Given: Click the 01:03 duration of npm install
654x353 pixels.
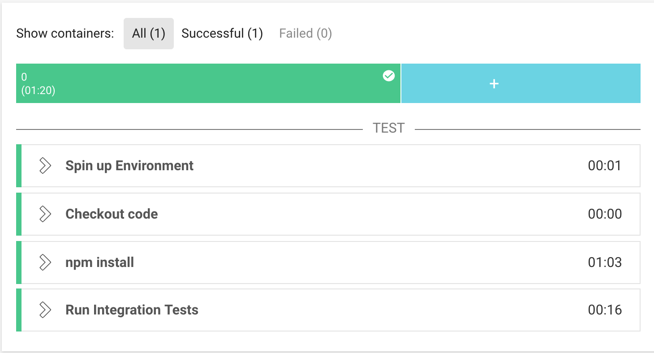Looking at the screenshot, I should [605, 262].
